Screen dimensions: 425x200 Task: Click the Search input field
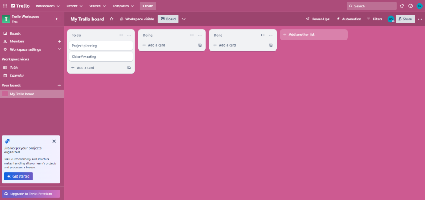[371, 6]
